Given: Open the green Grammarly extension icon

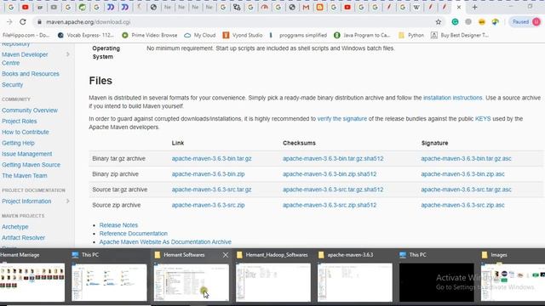Looking at the screenshot, I should 455,22.
